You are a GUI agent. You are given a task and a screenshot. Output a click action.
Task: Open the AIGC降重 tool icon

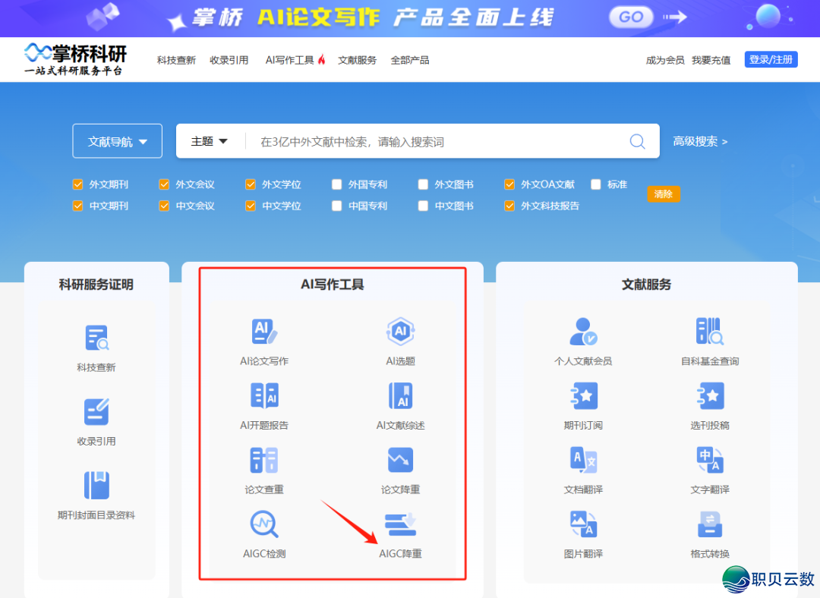tap(400, 524)
